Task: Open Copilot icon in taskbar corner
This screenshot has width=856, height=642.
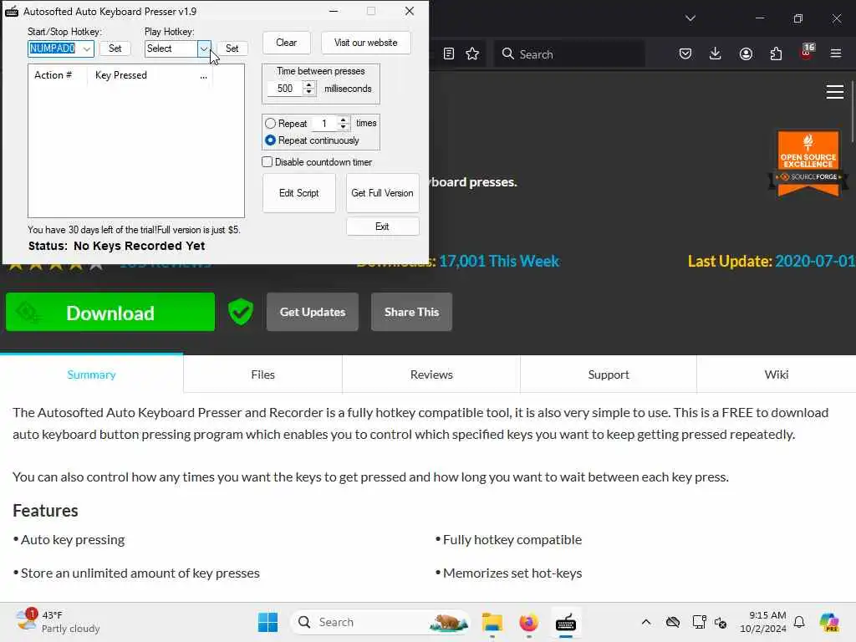Action: 829,622
